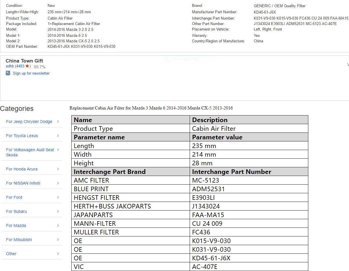
Task: Select table cell FAA-MA15
Action: 249,215
